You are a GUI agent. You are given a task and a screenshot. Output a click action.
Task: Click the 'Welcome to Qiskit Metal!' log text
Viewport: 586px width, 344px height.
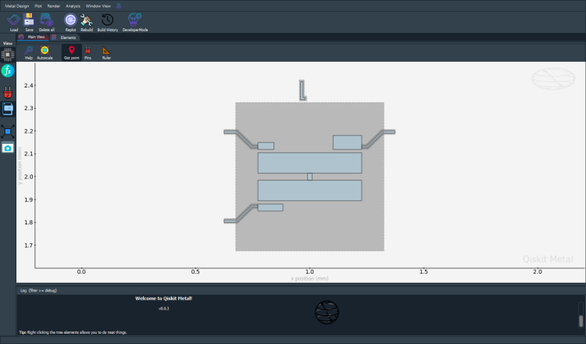pos(164,299)
